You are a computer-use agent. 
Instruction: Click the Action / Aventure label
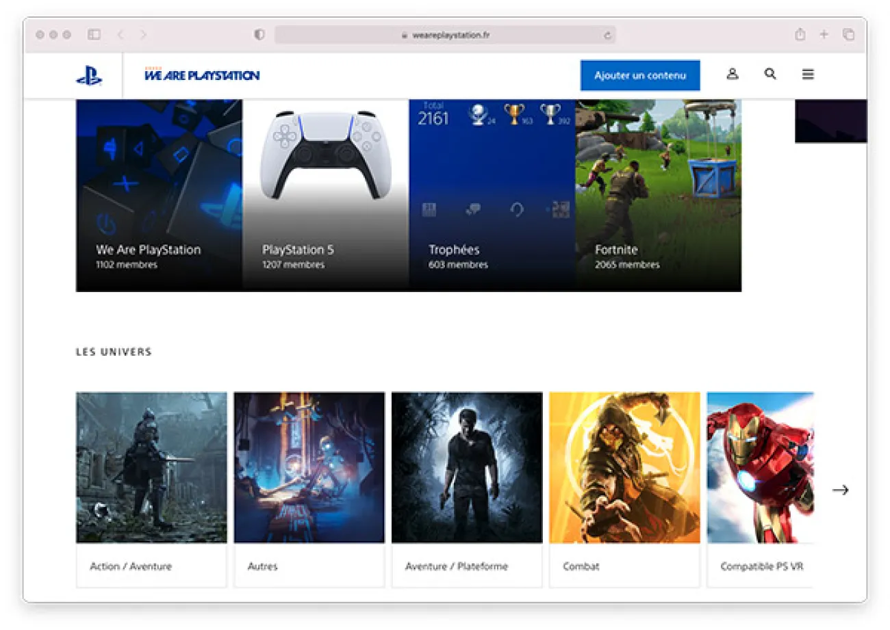point(131,566)
